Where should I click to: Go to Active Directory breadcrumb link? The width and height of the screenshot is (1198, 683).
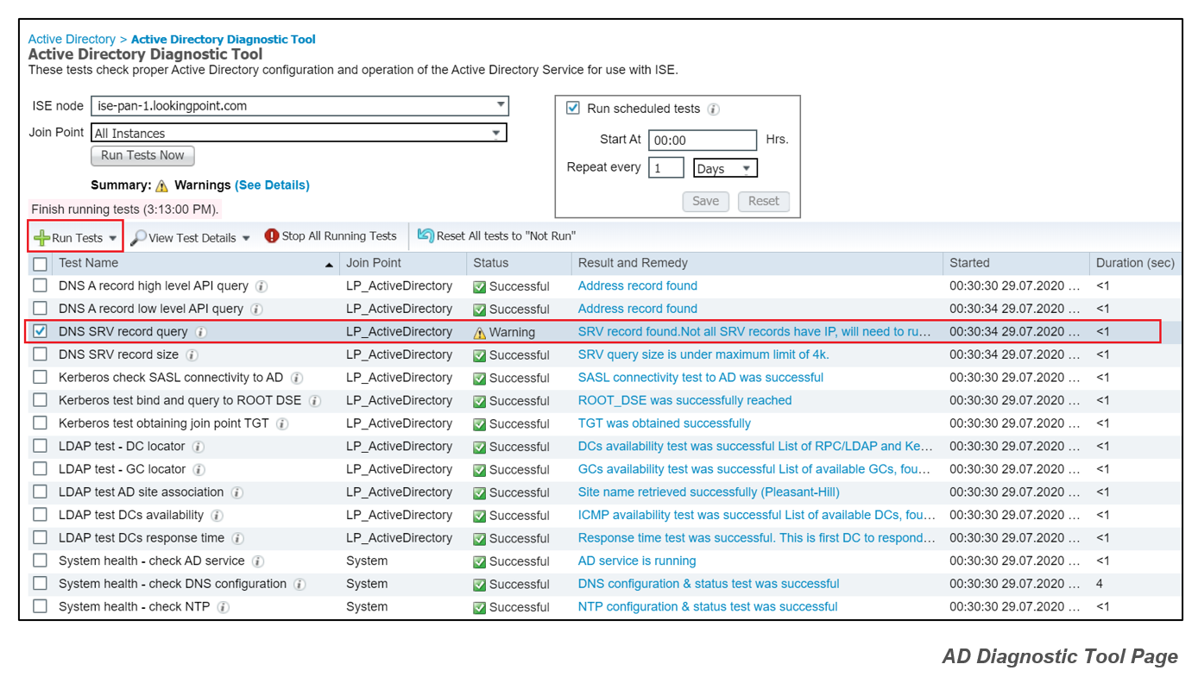coord(72,40)
